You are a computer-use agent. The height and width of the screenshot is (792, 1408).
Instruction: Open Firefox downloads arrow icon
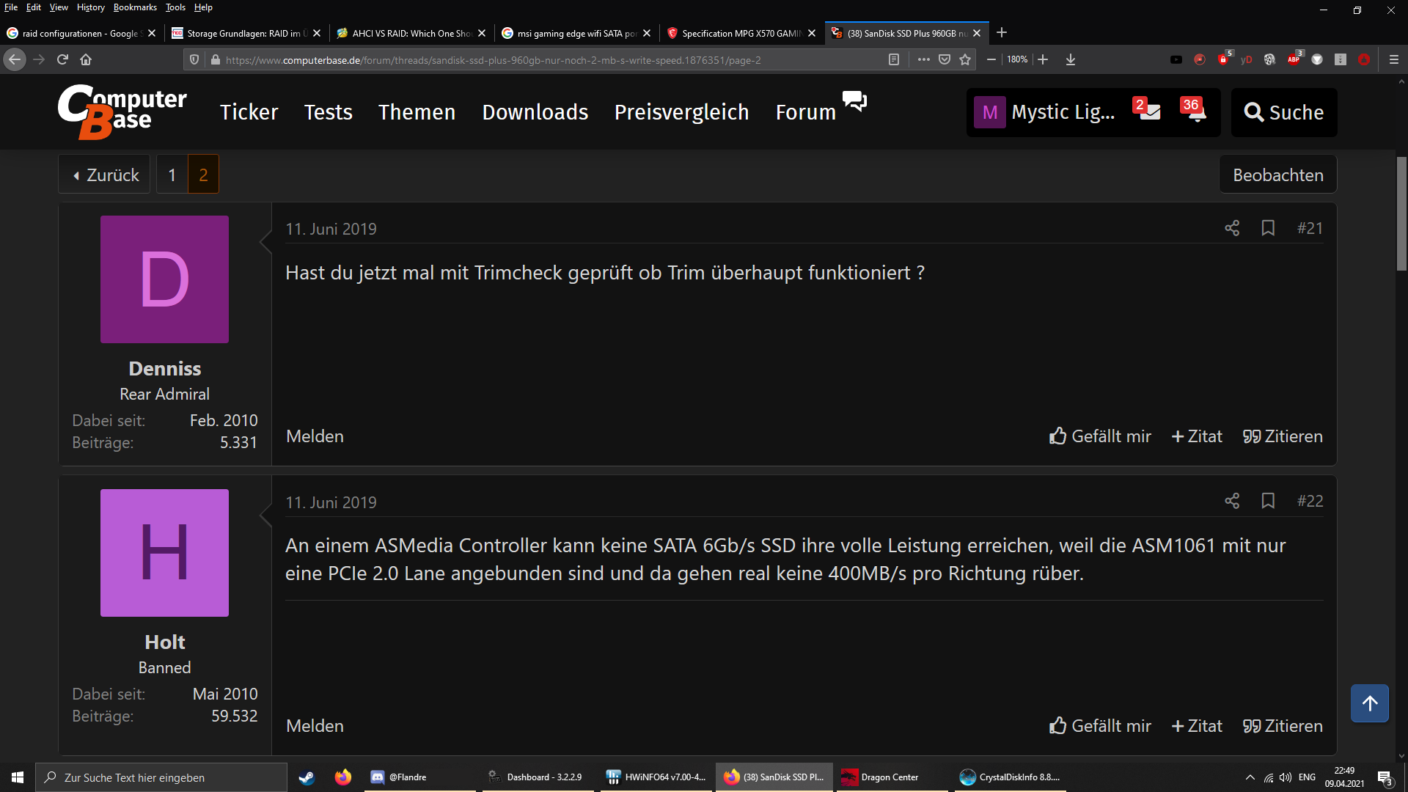coord(1071,59)
